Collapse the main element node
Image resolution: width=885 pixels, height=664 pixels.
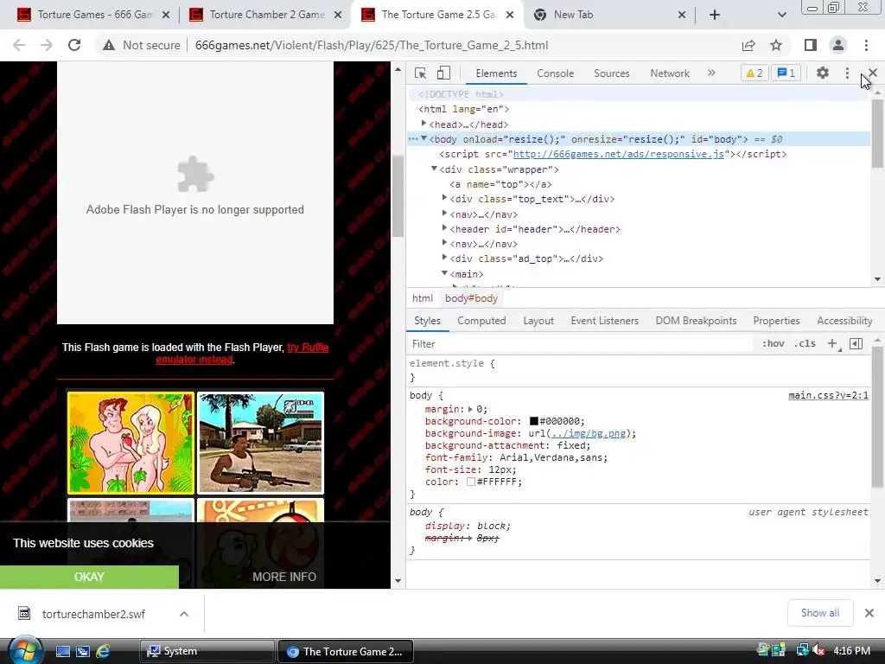point(445,272)
